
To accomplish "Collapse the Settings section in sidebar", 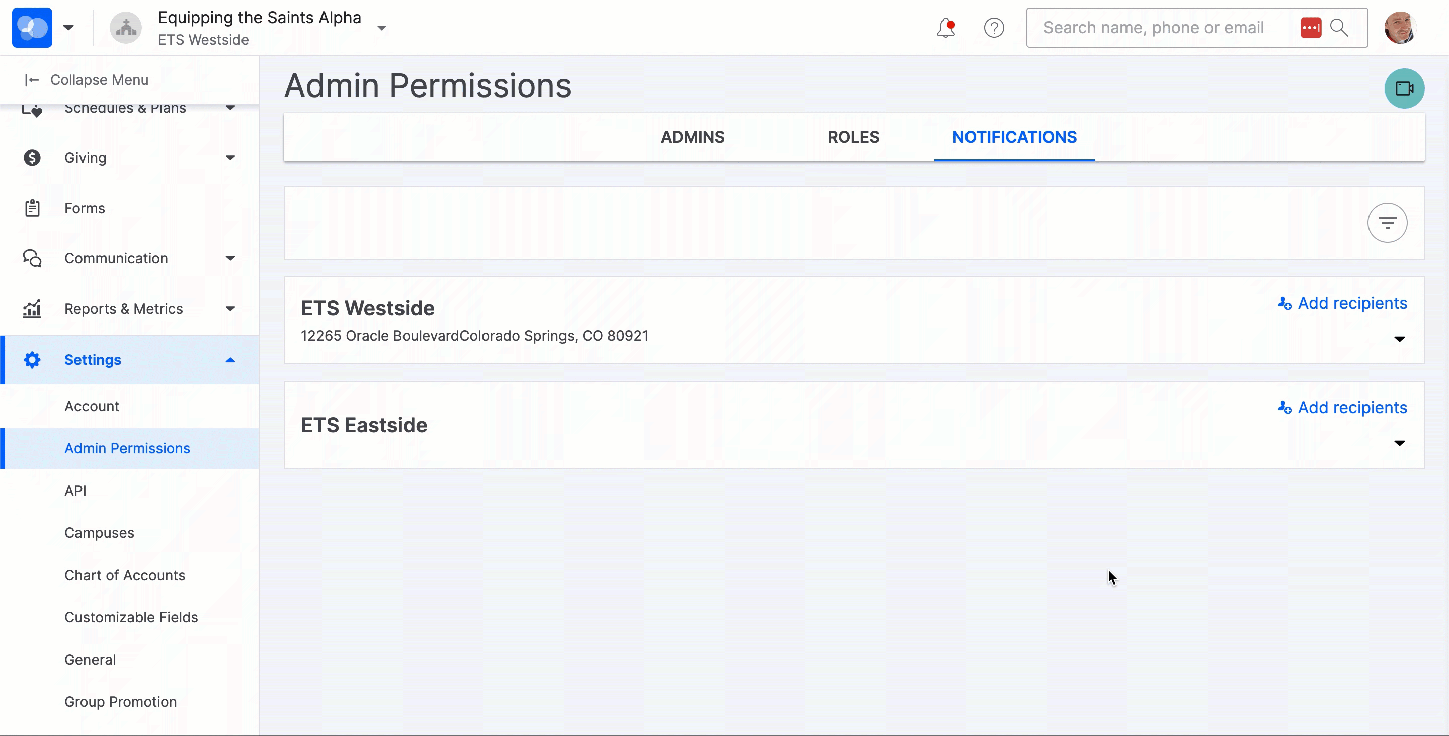I will [230, 360].
